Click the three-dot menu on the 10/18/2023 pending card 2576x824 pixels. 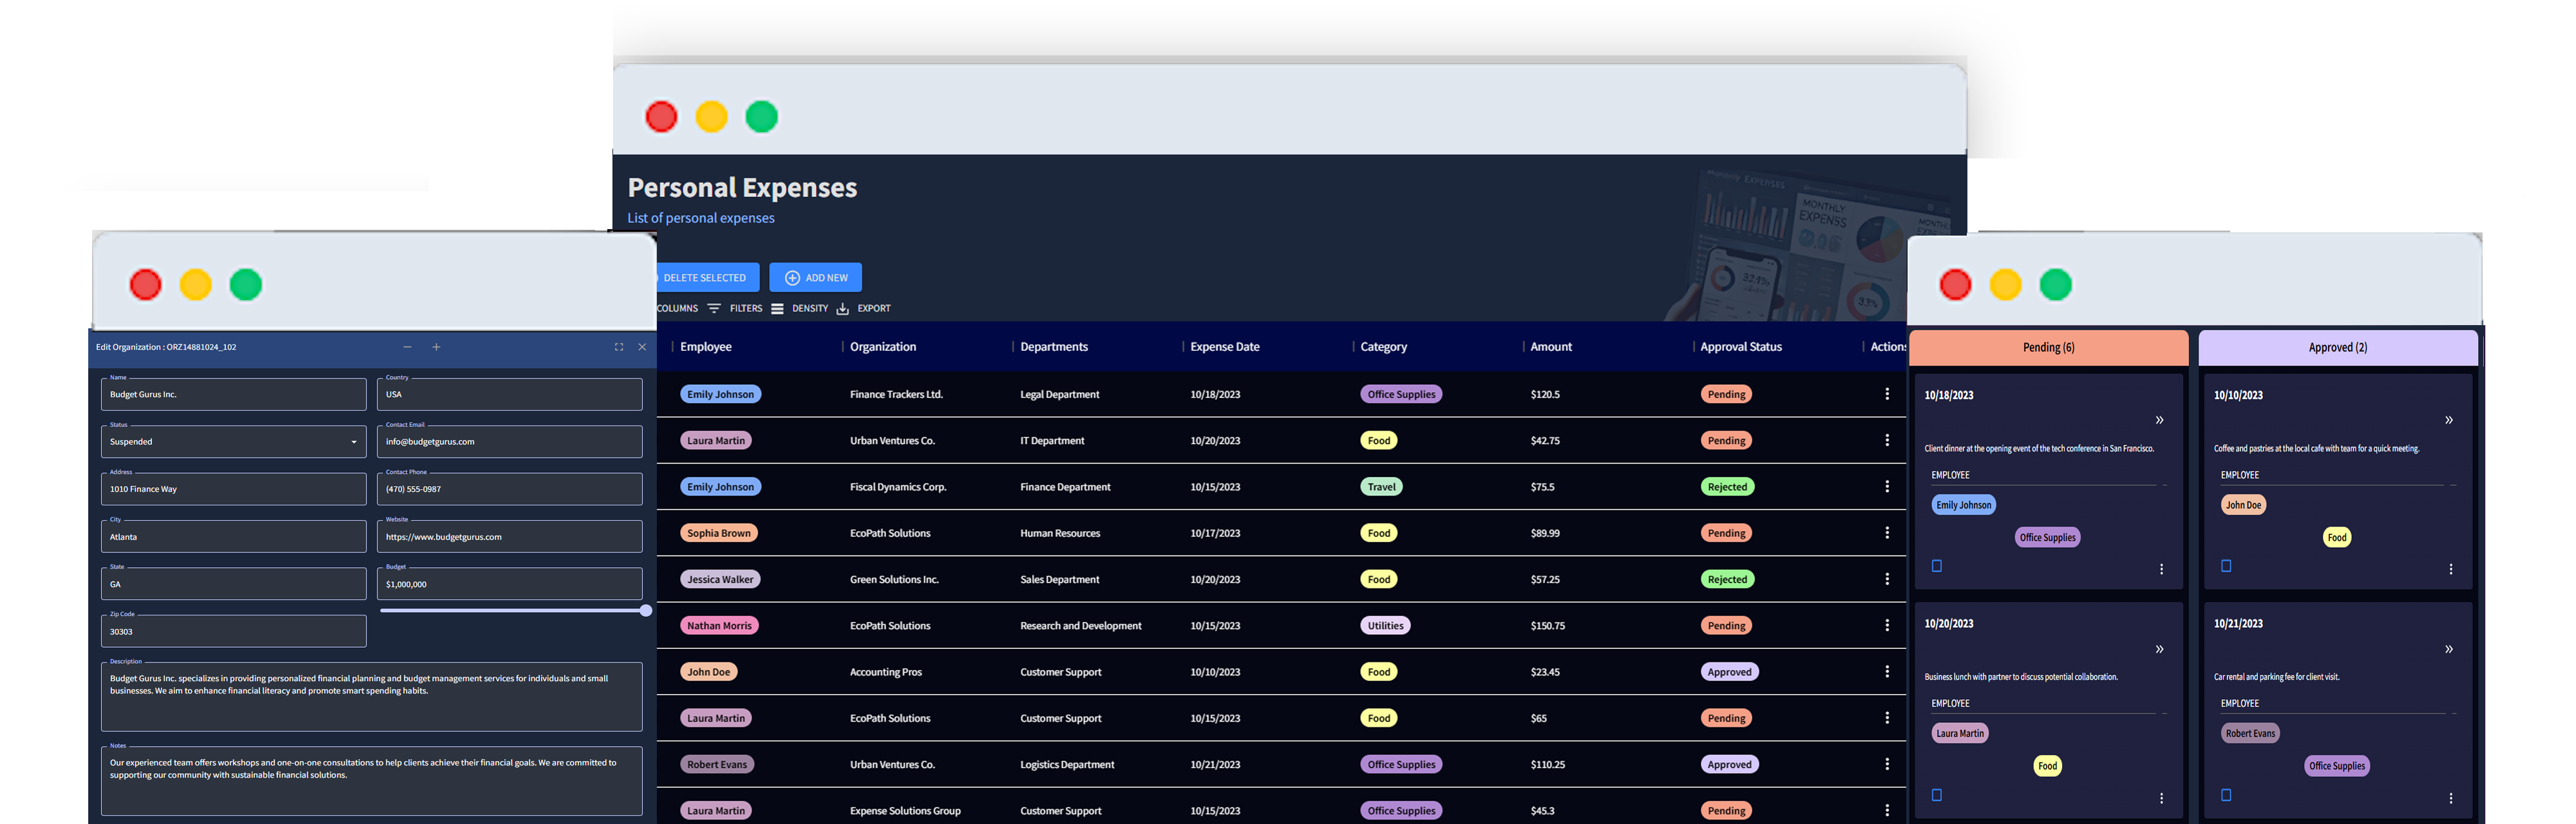(2162, 568)
